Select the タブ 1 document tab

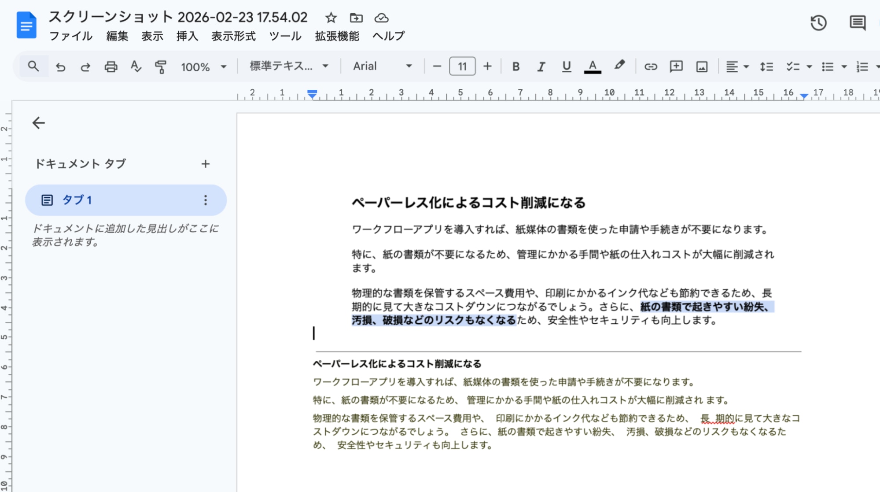[78, 200]
